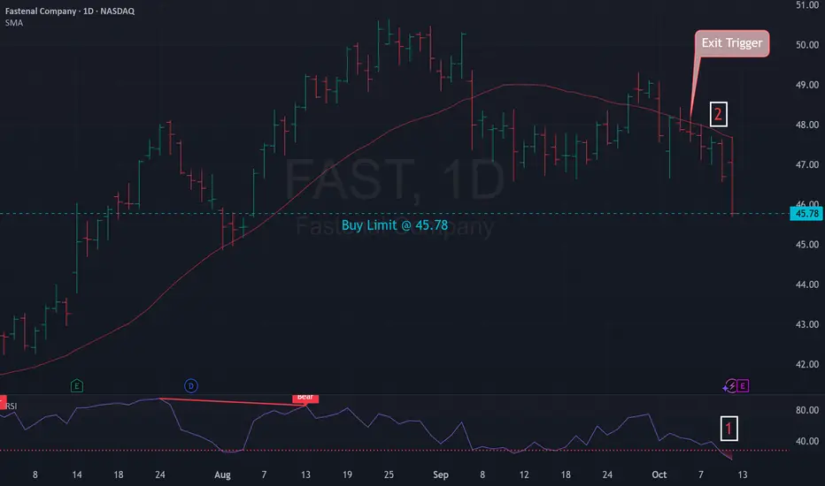The image size is (825, 486).
Task: Open the Fastenal Company 1D NASDAQ title
Action: (70, 11)
